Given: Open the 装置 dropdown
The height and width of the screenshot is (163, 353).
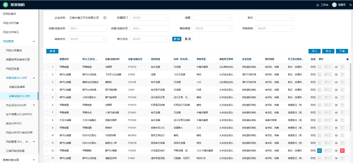Looking at the screenshot, I should (x=212, y=18).
